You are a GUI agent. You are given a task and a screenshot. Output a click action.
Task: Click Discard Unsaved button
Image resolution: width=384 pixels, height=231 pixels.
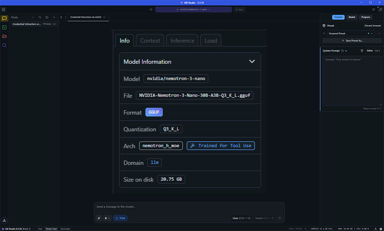pos(372,26)
